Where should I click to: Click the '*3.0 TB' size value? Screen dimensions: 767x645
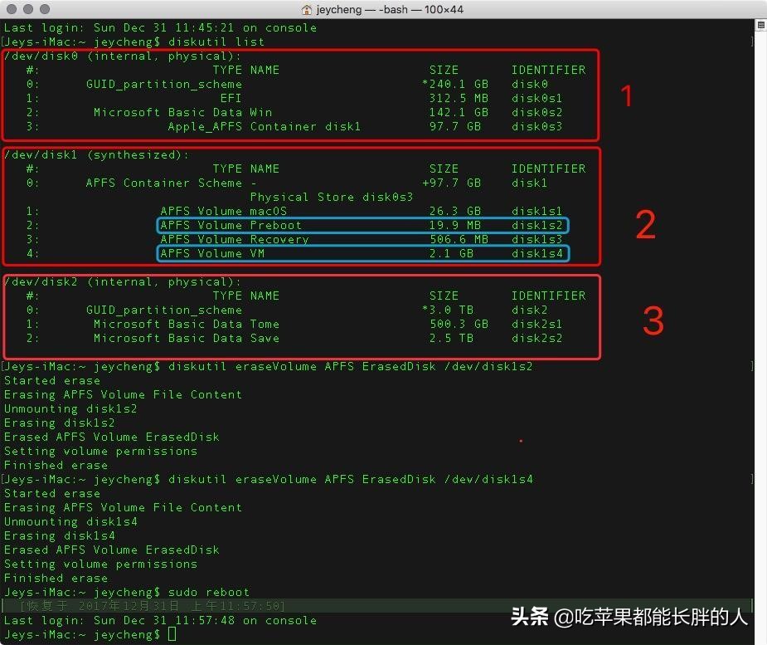coord(448,310)
